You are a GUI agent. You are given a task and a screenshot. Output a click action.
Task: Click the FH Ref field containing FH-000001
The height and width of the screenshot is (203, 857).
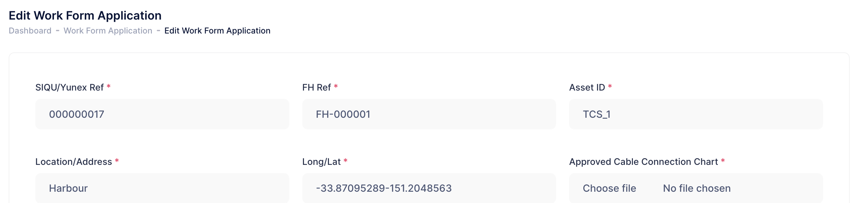429,114
